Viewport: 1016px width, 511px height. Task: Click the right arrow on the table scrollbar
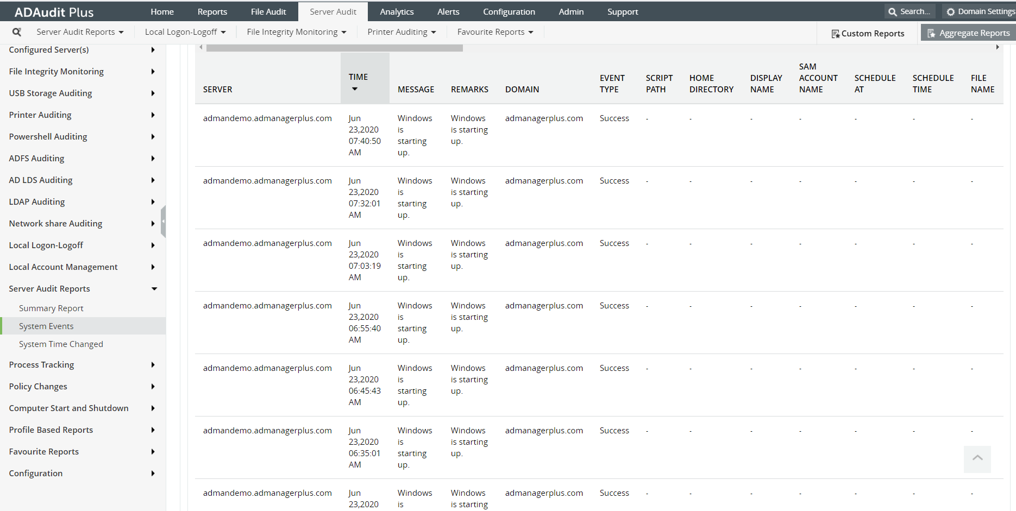point(998,47)
